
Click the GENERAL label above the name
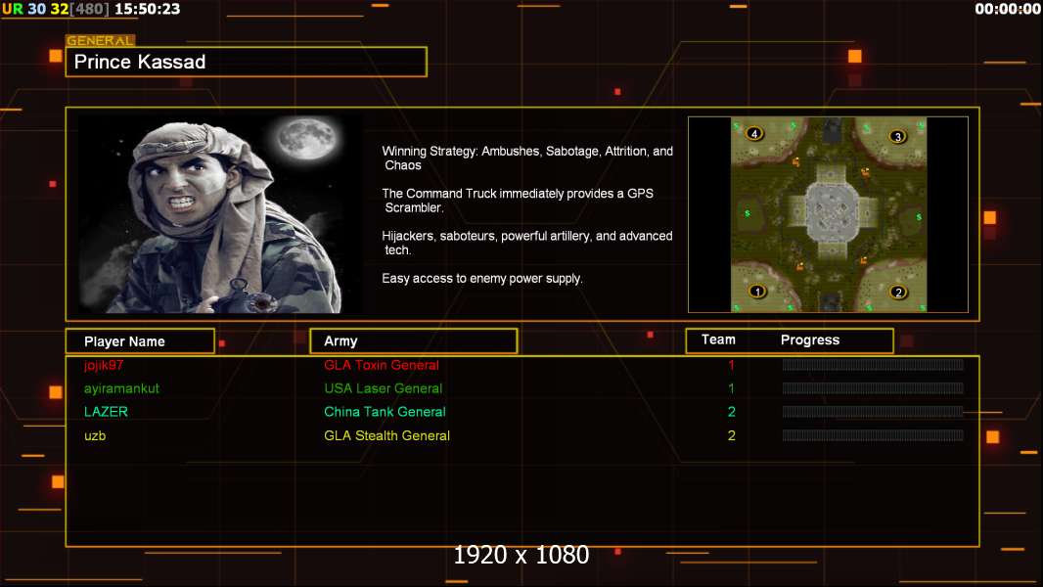tap(100, 40)
